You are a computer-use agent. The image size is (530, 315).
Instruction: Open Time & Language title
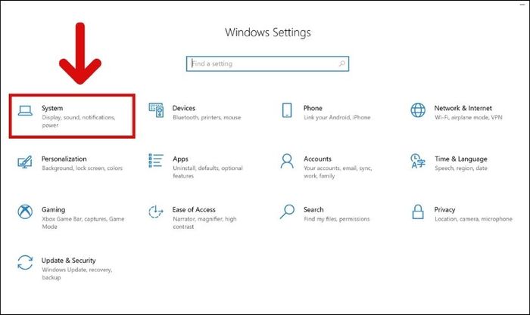460,159
